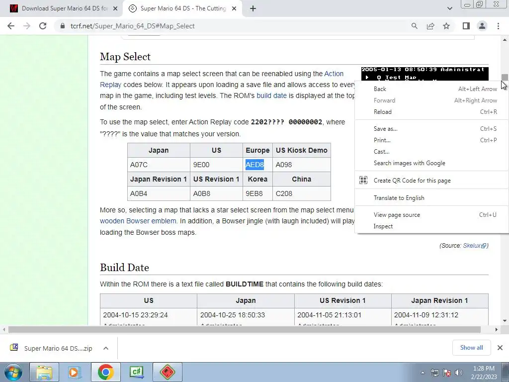Choose Cast... in the context menu

[x=432, y=152]
